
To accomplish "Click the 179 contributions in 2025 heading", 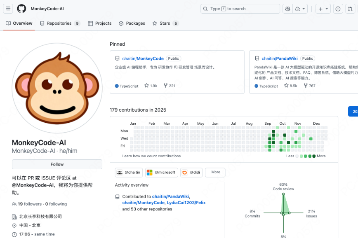I will tap(138, 110).
